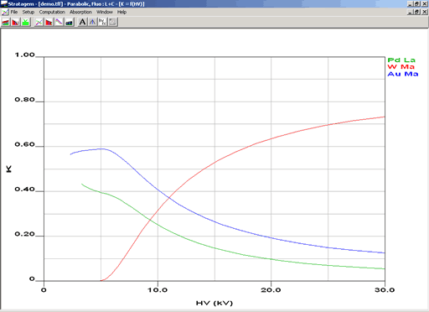The width and height of the screenshot is (429, 312).
Task: Click the grayed-out last toolbar icon
Action: (112, 22)
